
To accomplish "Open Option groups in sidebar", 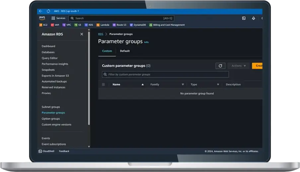I will tap(51, 119).
